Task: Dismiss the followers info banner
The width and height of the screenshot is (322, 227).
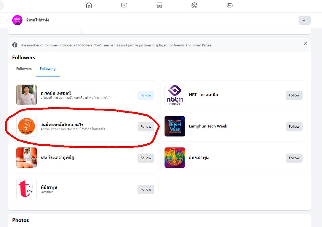Action: (305, 43)
